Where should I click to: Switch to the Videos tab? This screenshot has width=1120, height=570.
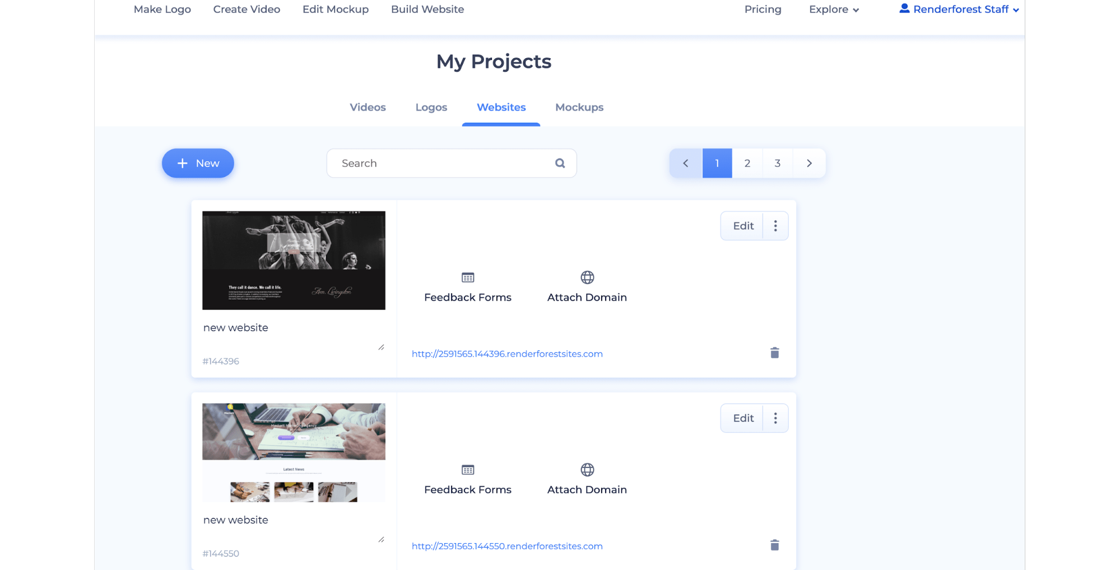(367, 107)
